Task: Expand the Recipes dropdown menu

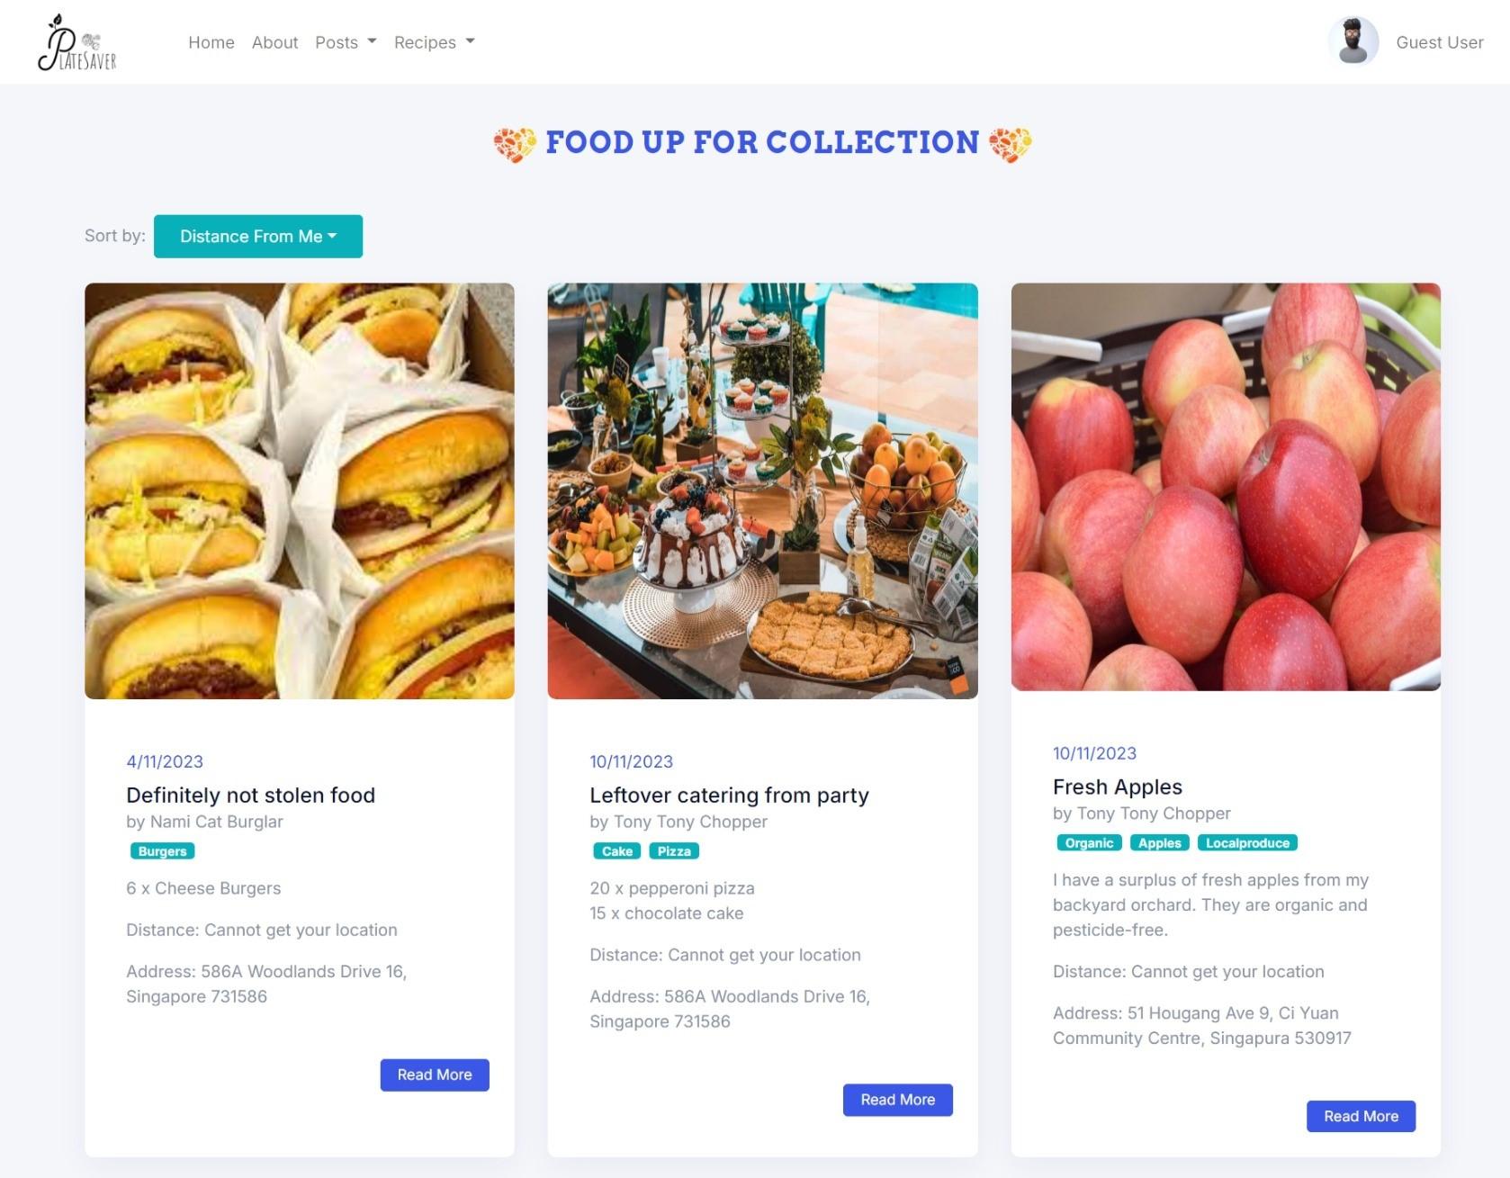Action: click(434, 42)
